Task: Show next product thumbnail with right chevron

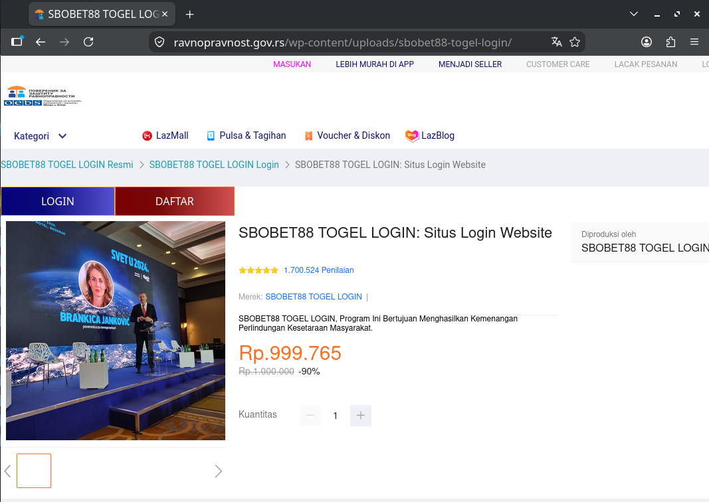Action: click(219, 471)
